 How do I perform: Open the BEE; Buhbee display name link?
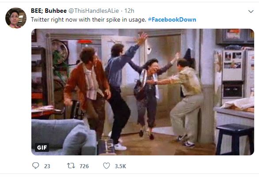49,11
